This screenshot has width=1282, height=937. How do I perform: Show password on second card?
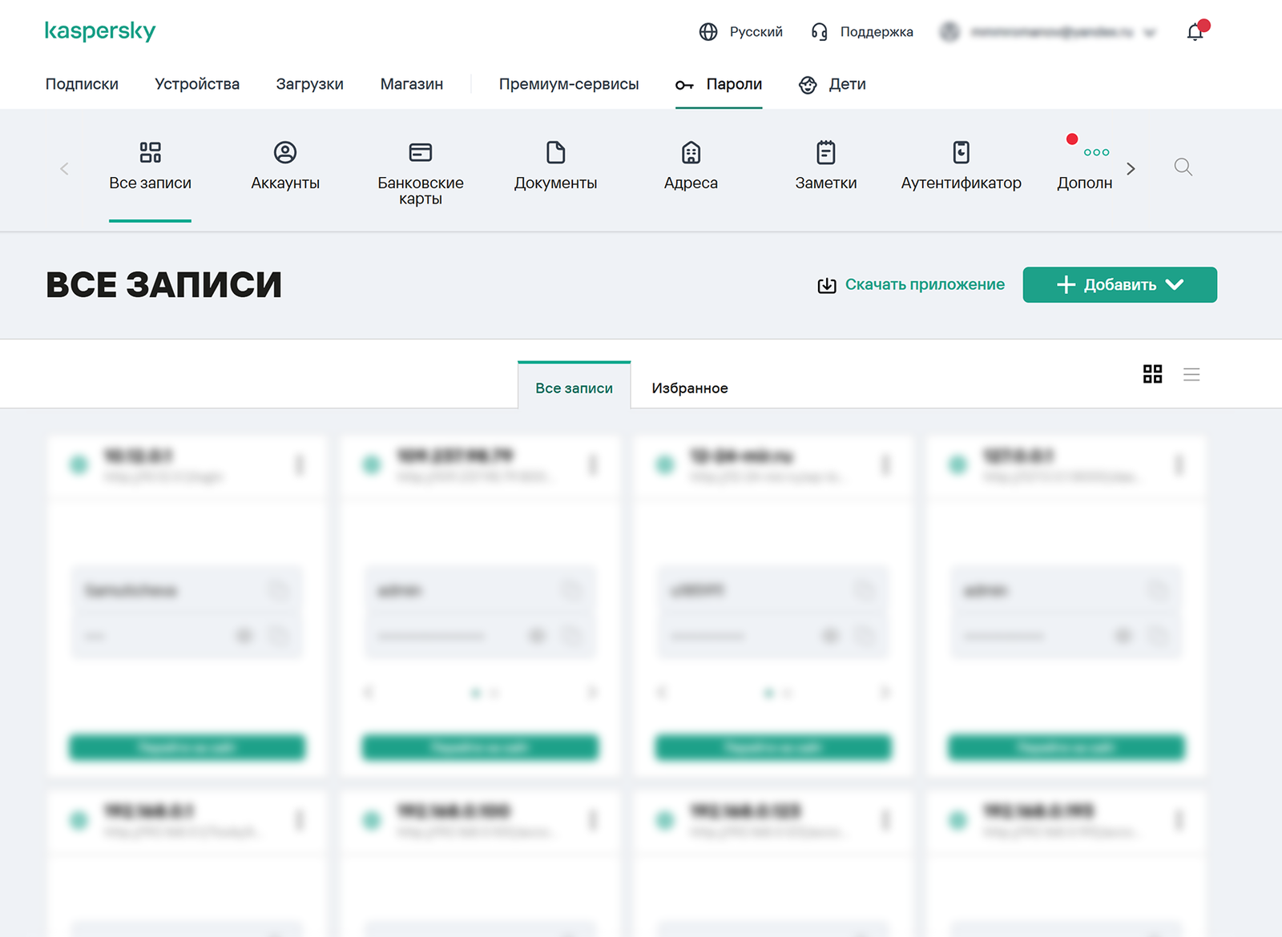[538, 636]
